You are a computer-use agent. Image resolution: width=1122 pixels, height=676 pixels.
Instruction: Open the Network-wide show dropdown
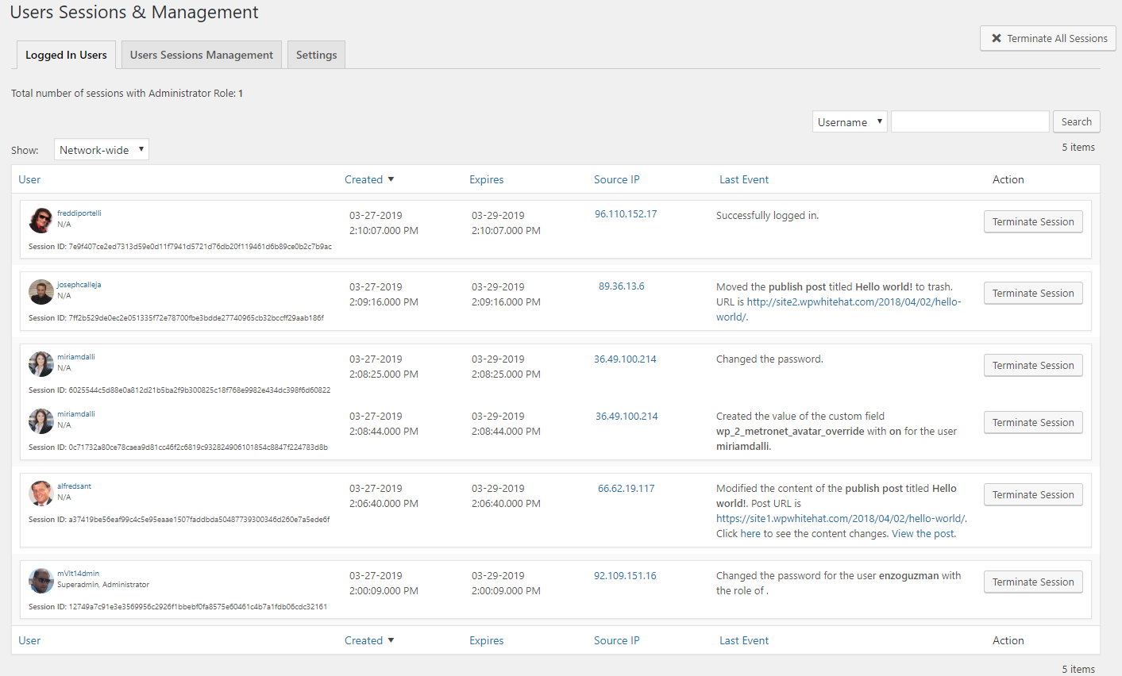(x=102, y=150)
